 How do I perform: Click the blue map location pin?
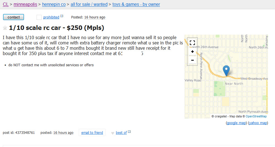pos(226,71)
